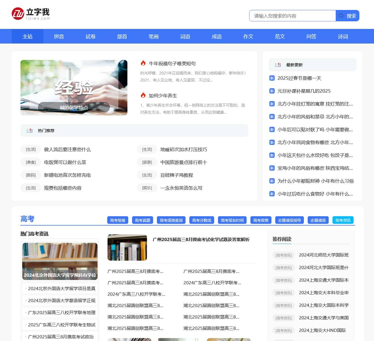The height and width of the screenshot is (341, 374).
Task: Open the article 如何少年养生
Action: [163, 96]
